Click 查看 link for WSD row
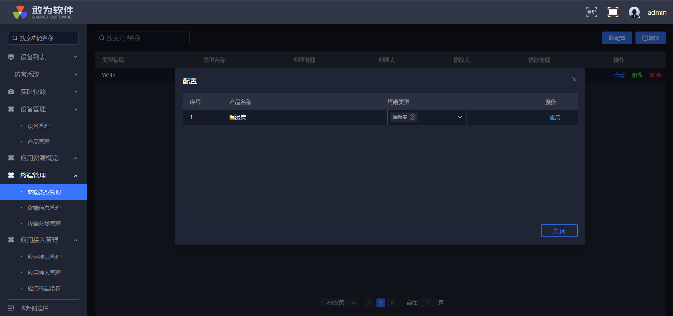The image size is (673, 316). click(619, 75)
